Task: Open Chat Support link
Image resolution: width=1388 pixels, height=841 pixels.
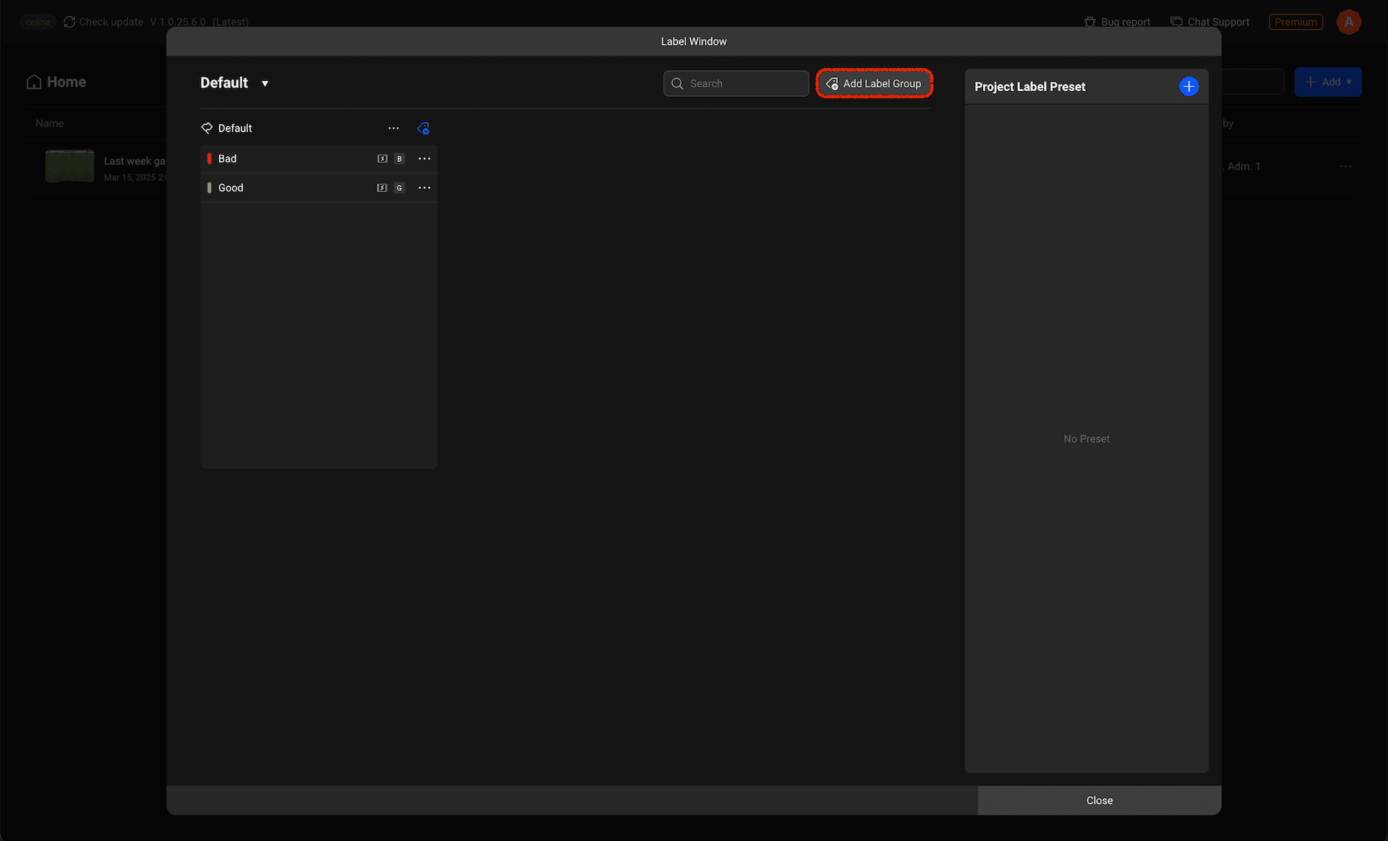Action: (1209, 22)
